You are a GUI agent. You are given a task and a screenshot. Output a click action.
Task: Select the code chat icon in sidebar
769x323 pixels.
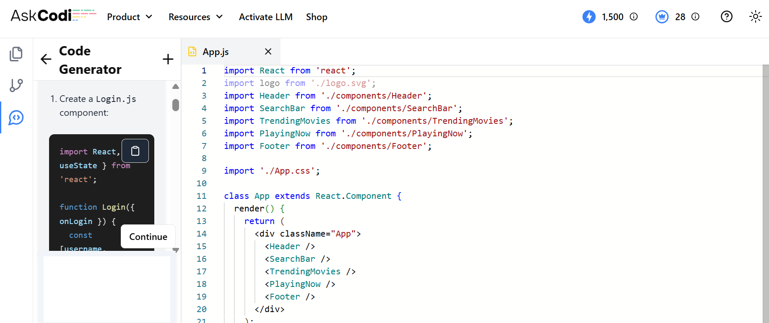(16, 118)
